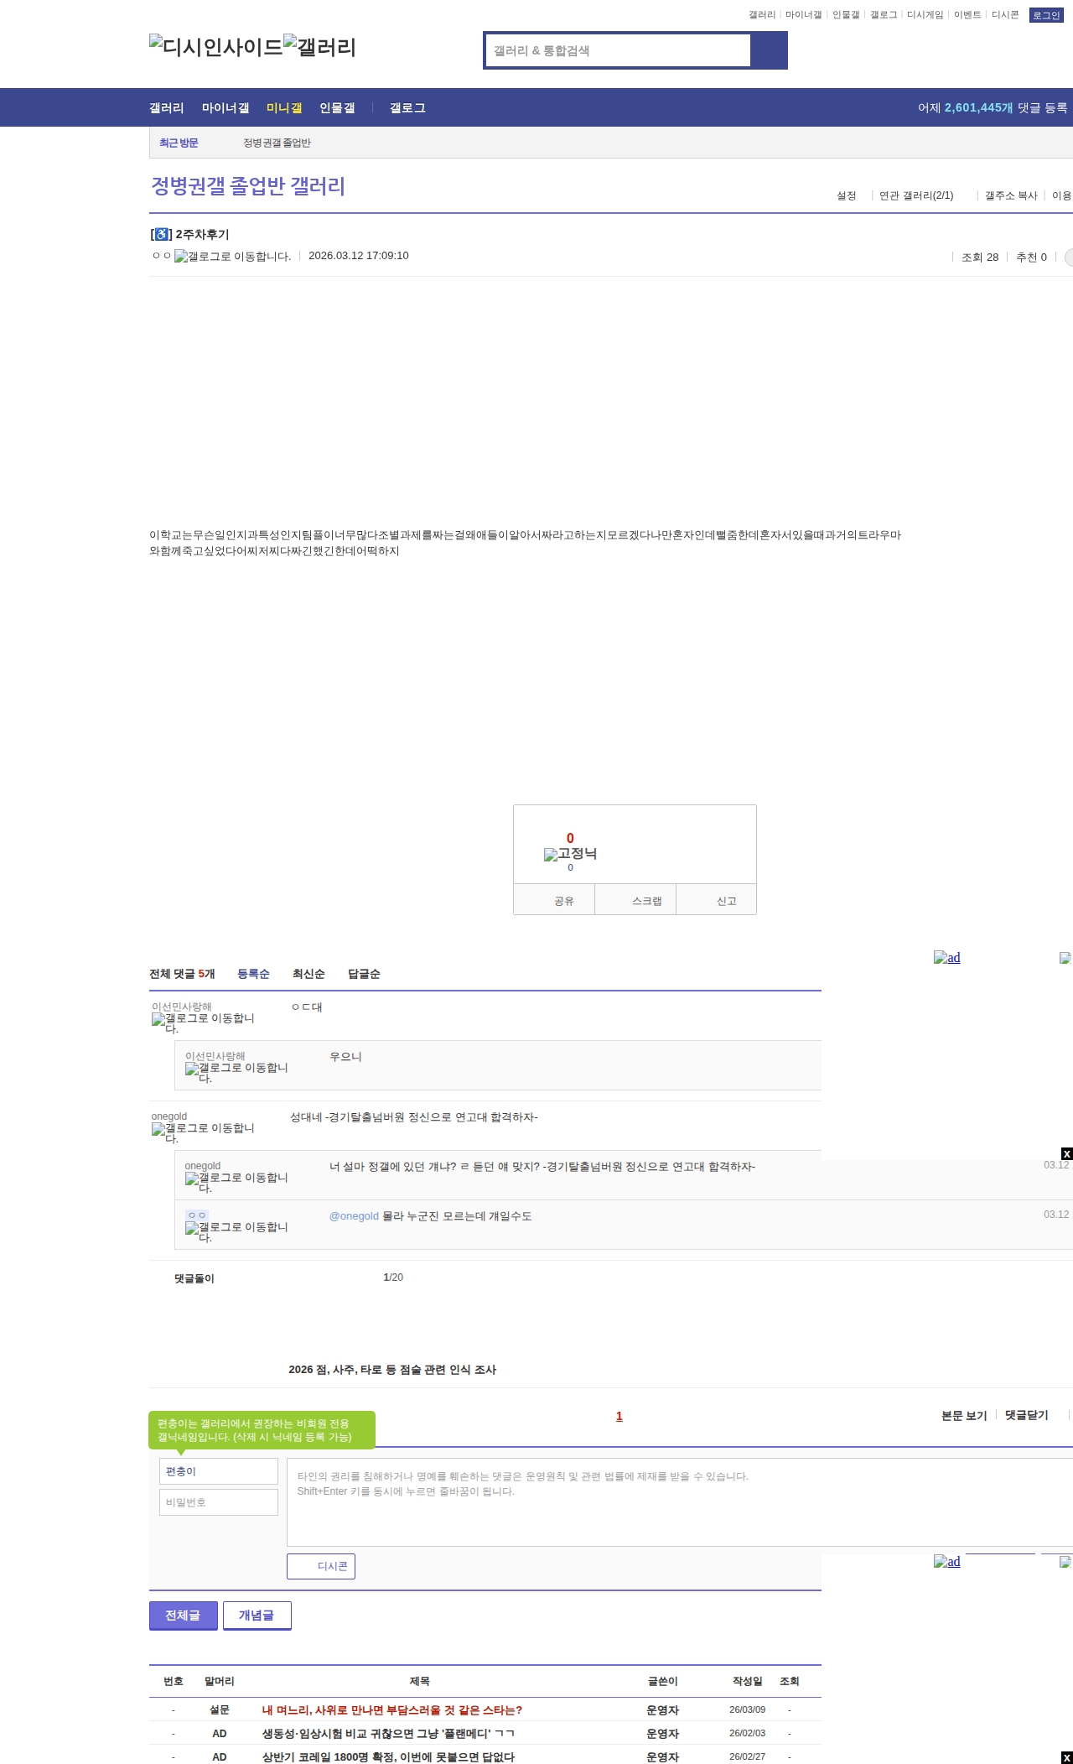
Task: Open 디시콘 in the top utility links
Action: click(x=1005, y=15)
